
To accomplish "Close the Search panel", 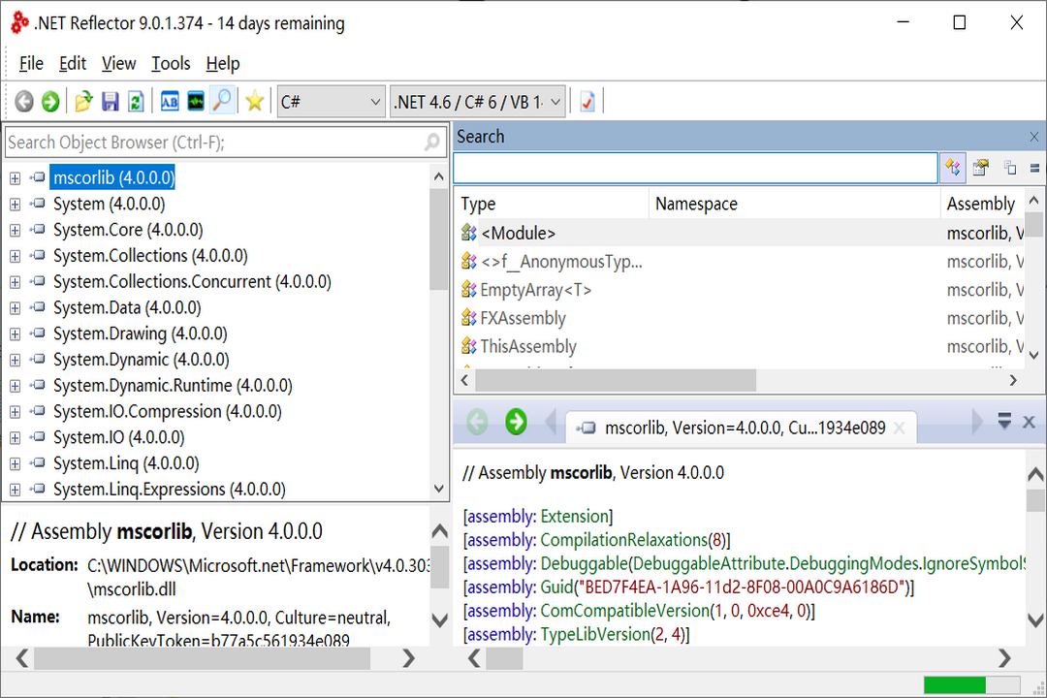I will pyautogui.click(x=1033, y=137).
